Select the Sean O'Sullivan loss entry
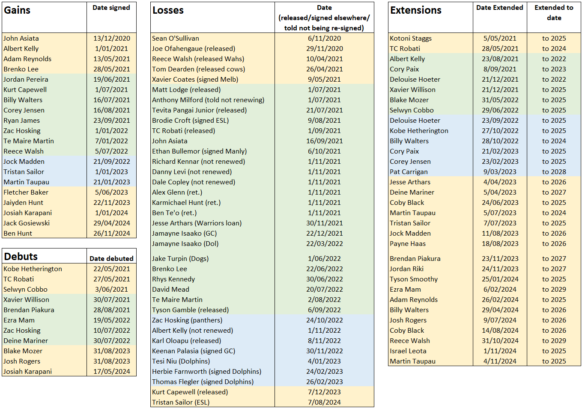Image resolution: width=585 pixels, height=411 pixels. pos(213,38)
